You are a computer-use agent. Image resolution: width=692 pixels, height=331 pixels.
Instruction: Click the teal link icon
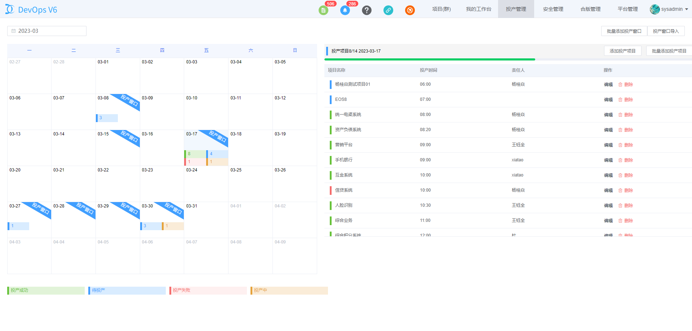pos(388,10)
